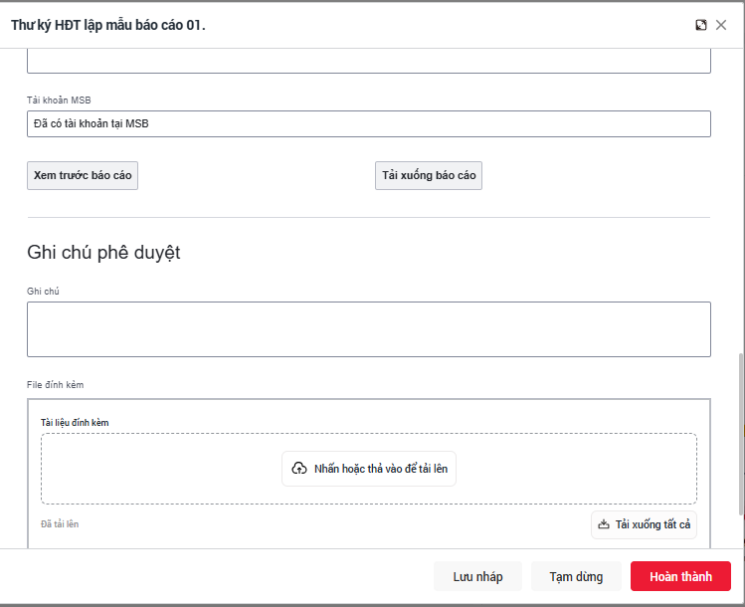Finish the task with the Hoàn thành button
The width and height of the screenshot is (745, 607).
[x=680, y=576]
